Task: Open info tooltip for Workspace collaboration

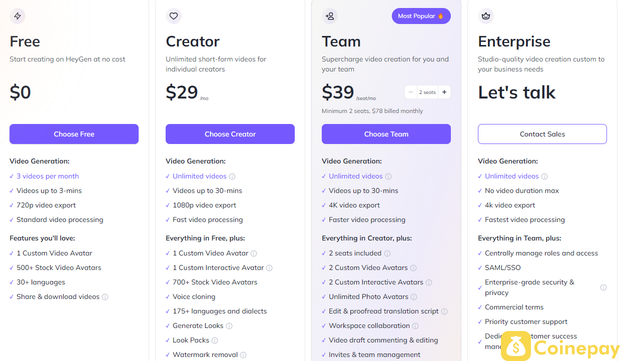Action: point(415,326)
